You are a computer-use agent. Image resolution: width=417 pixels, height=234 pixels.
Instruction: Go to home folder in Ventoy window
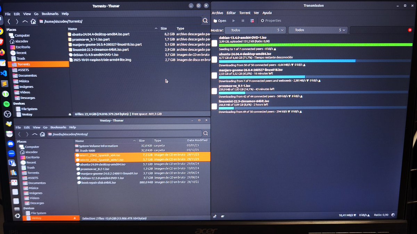click(x=42, y=134)
